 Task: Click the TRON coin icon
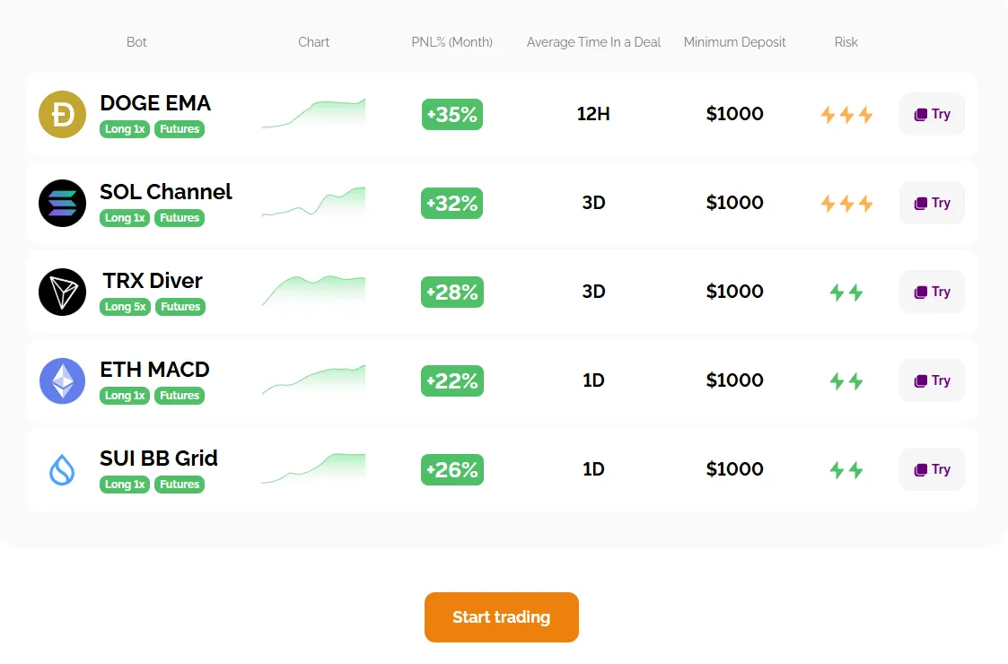pos(62,293)
